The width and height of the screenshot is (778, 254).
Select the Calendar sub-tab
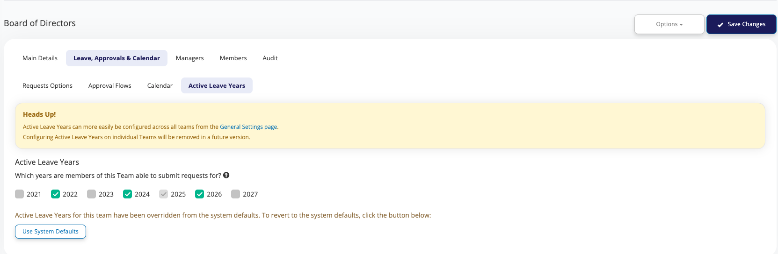click(x=160, y=86)
